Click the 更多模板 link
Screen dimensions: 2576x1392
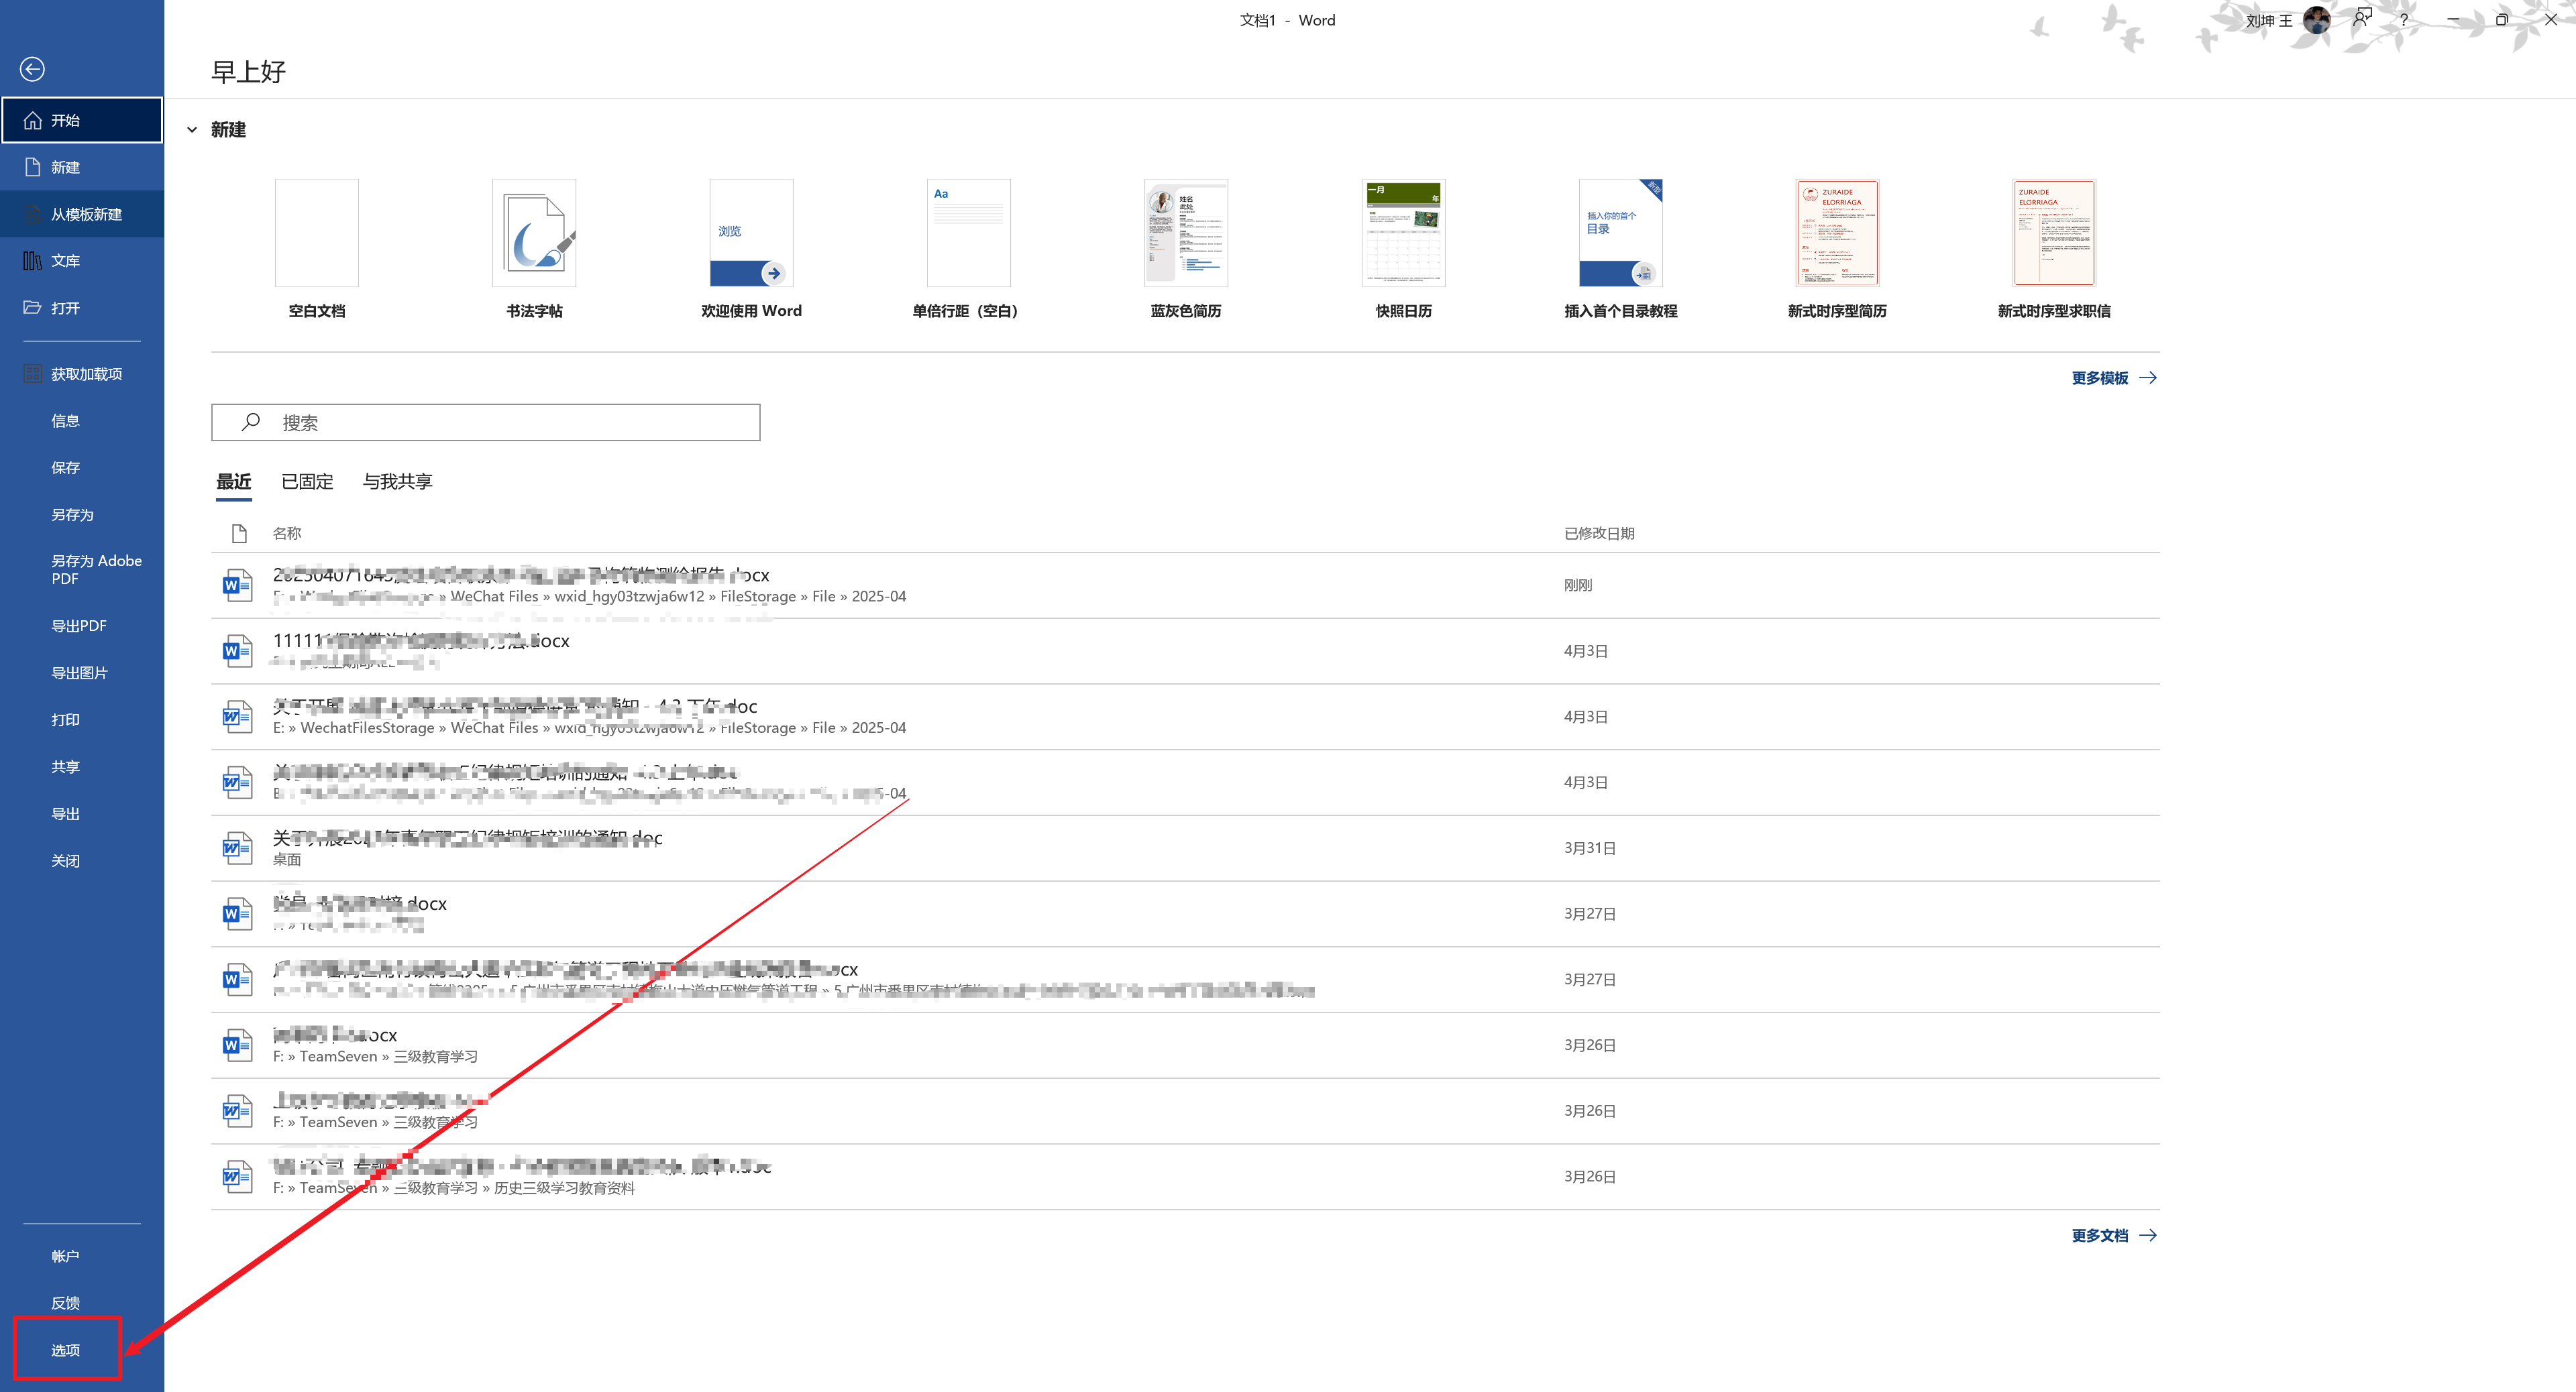coord(2114,378)
